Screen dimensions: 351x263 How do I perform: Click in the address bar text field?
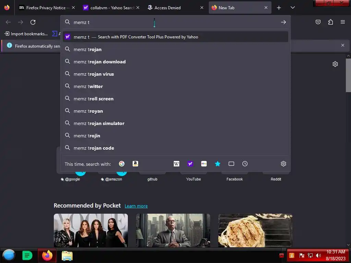(x=174, y=22)
